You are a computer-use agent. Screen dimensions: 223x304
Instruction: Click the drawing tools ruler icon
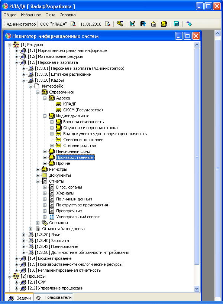pyautogui.click(x=132, y=24)
